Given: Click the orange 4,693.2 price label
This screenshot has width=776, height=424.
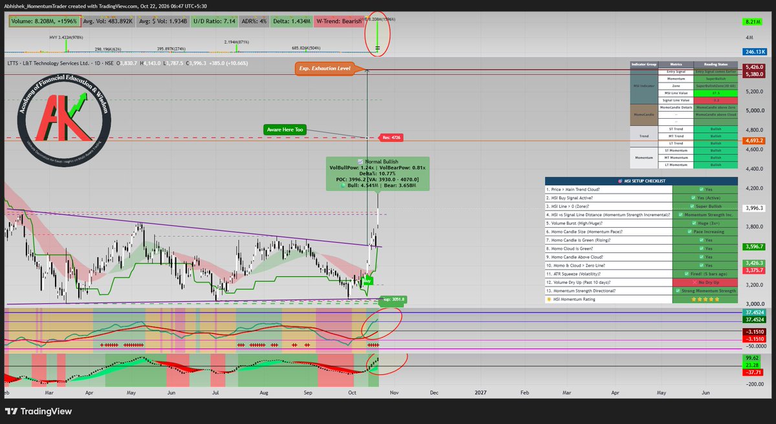Looking at the screenshot, I should click(755, 140).
